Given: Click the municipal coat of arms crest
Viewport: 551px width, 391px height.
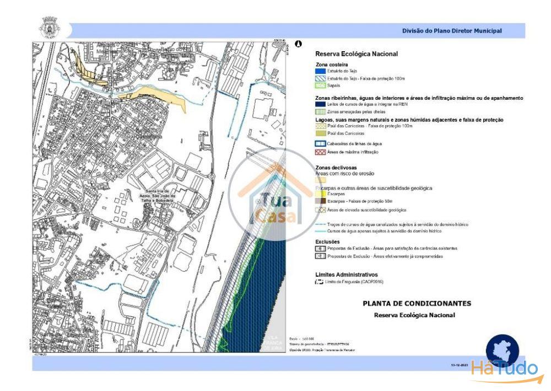Looking at the screenshot, I should (49, 28).
